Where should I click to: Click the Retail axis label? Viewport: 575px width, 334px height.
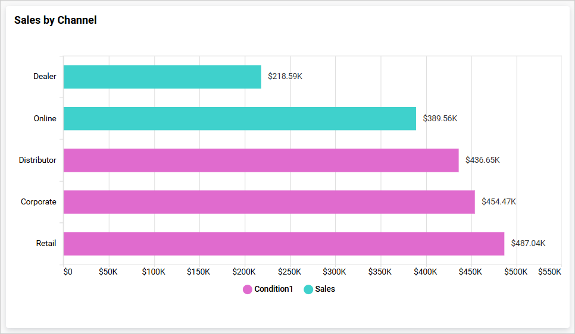[46, 243]
